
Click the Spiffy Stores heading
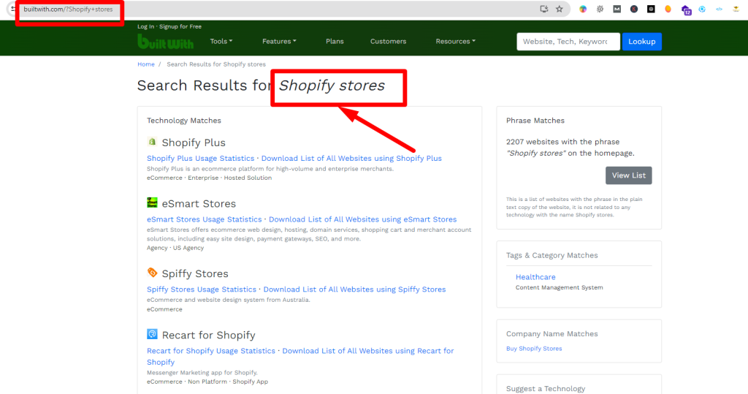(x=194, y=273)
